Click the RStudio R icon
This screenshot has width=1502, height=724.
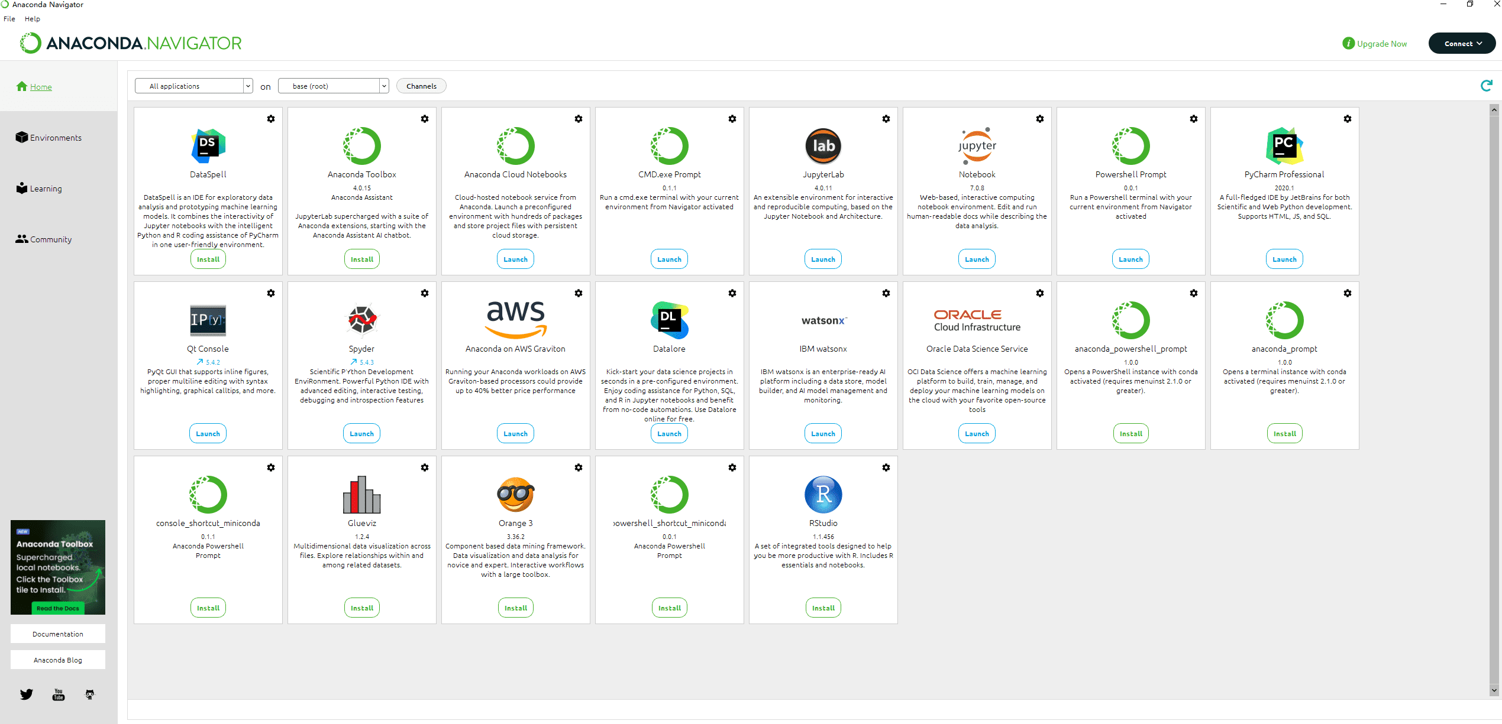pos(823,495)
